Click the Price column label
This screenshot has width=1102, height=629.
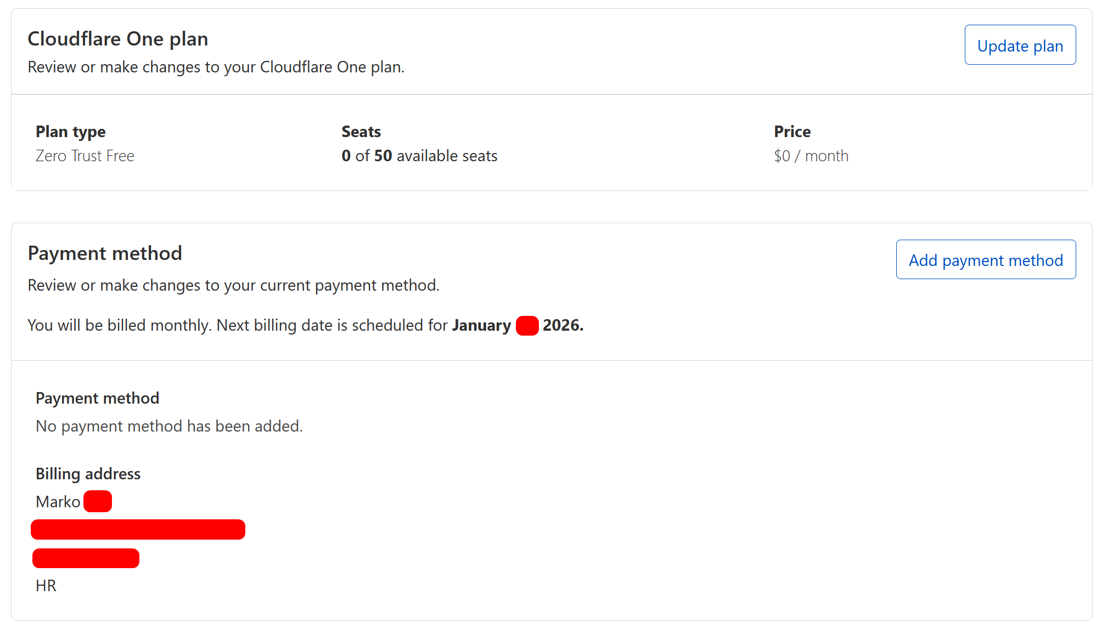click(792, 132)
